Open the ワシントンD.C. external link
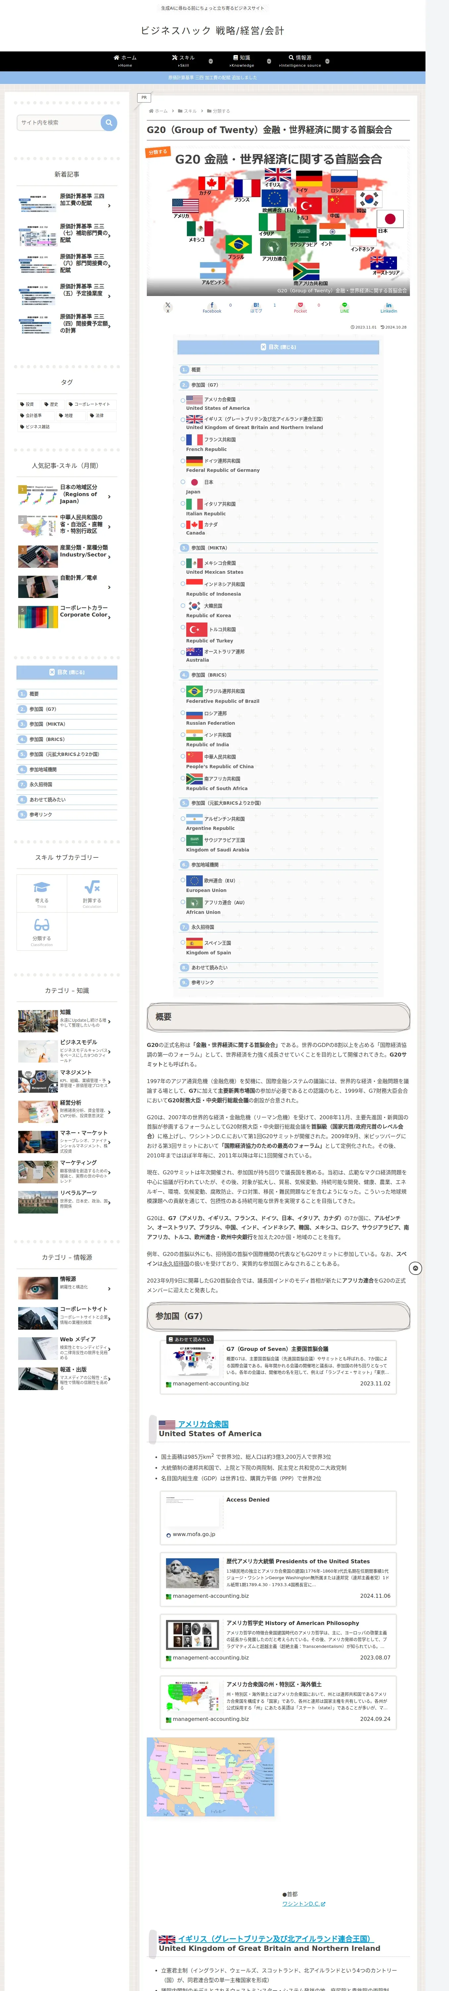Screen dimensions: 449x1991 303,1904
